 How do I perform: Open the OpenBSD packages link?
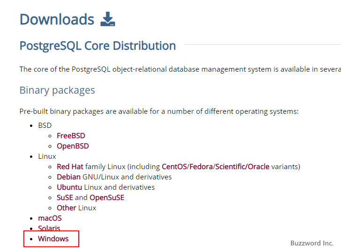click(x=73, y=146)
